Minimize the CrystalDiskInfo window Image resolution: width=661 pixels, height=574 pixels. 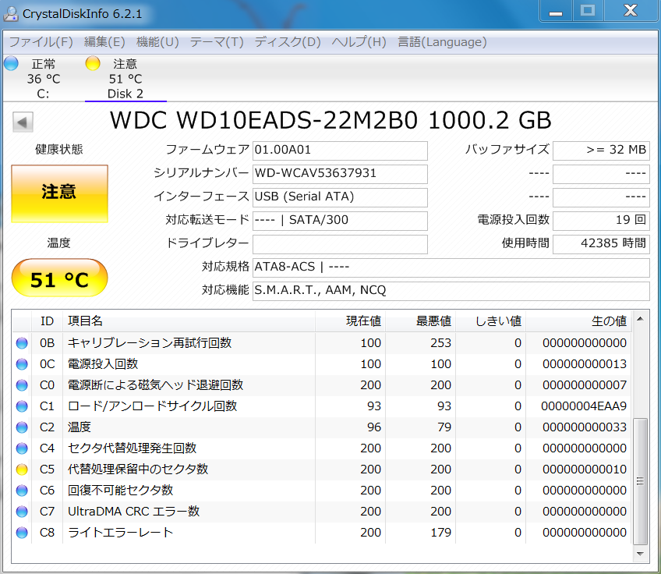point(556,11)
